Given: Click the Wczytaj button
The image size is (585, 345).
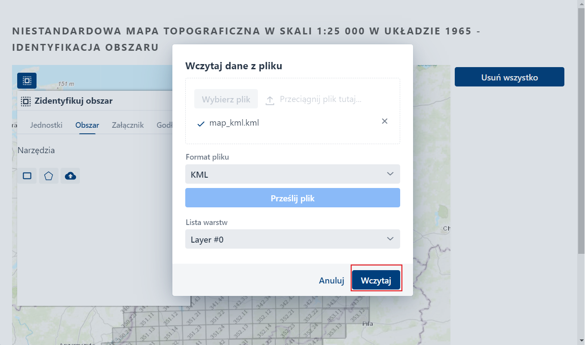Looking at the screenshot, I should [376, 279].
